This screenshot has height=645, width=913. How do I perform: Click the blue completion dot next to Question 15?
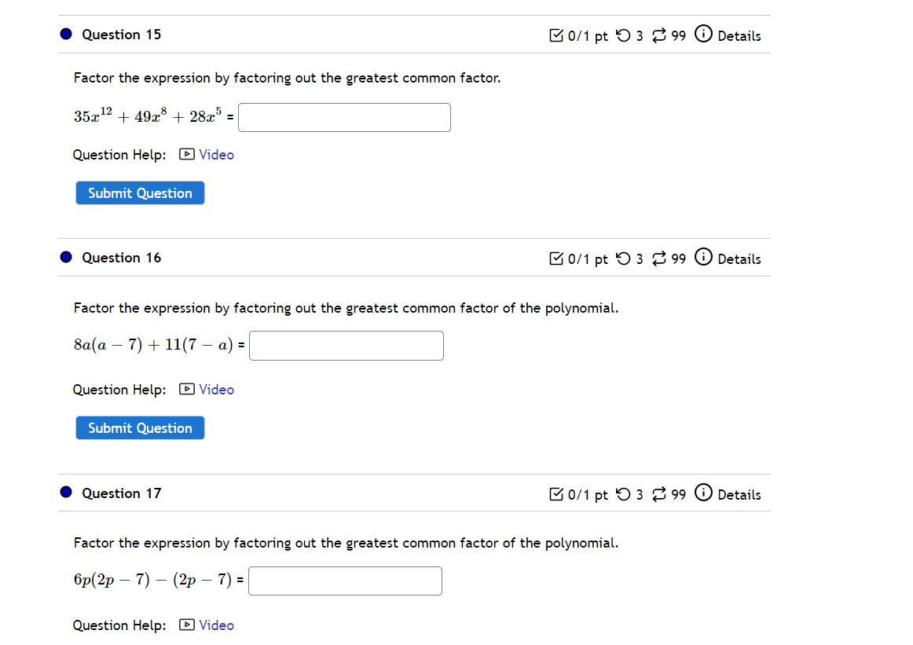(x=65, y=34)
